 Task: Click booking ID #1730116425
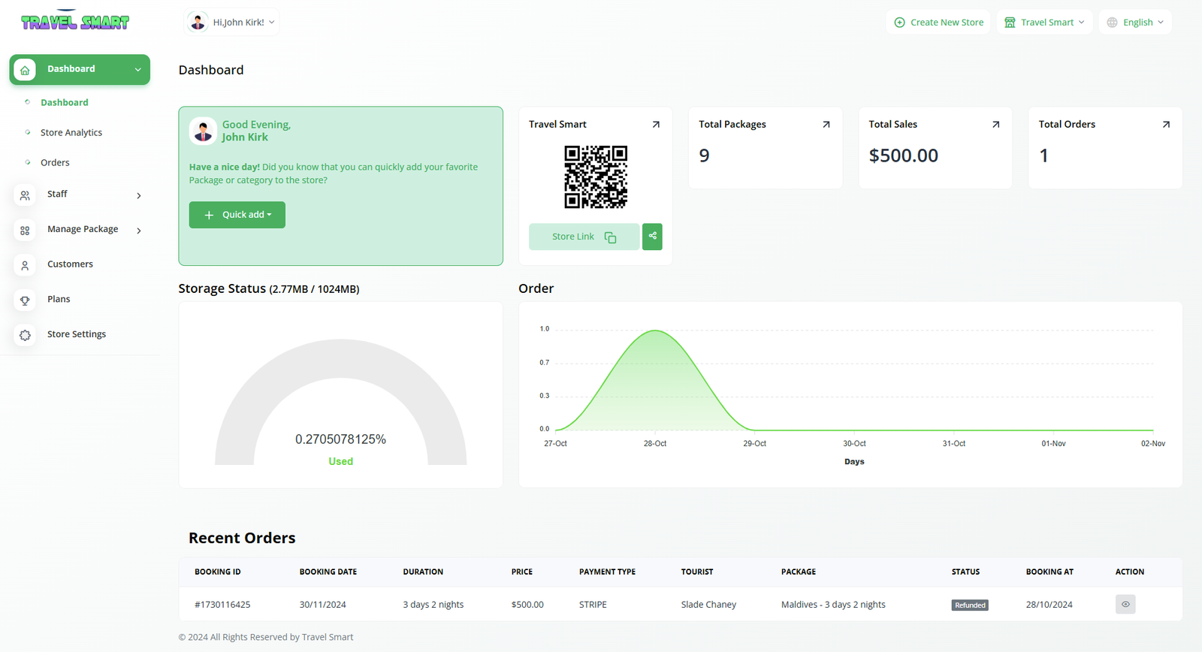(x=222, y=605)
